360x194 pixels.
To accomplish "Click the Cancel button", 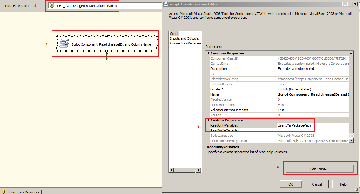I will (x=317, y=184).
